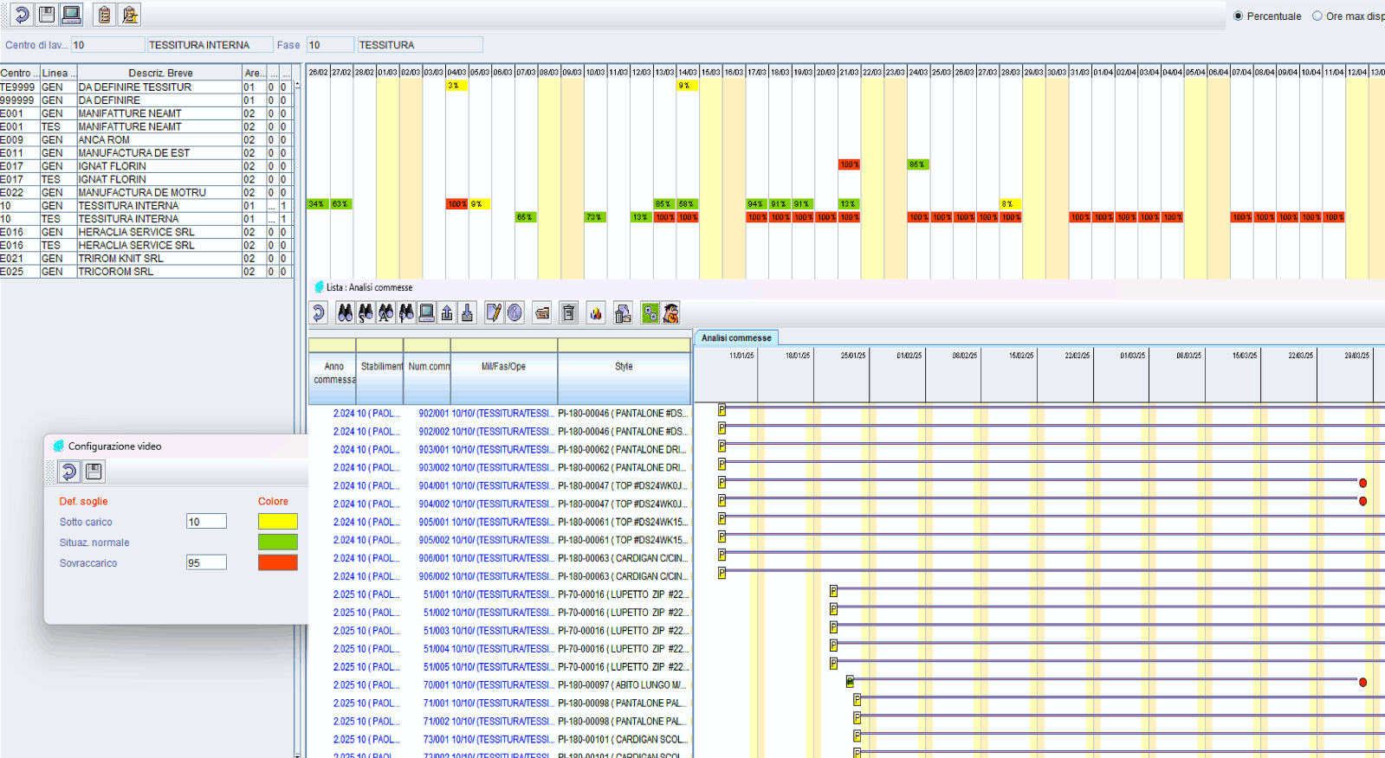Select the TRICOROM SRL row
Image resolution: width=1385 pixels, height=758 pixels.
pos(145,272)
